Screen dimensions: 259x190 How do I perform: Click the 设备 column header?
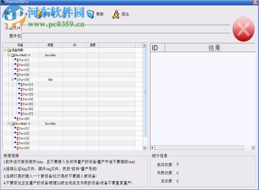21,45
